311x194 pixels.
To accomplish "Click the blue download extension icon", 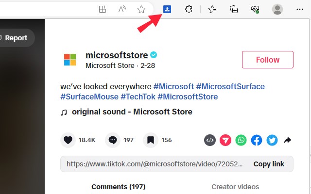I will [x=167, y=9].
